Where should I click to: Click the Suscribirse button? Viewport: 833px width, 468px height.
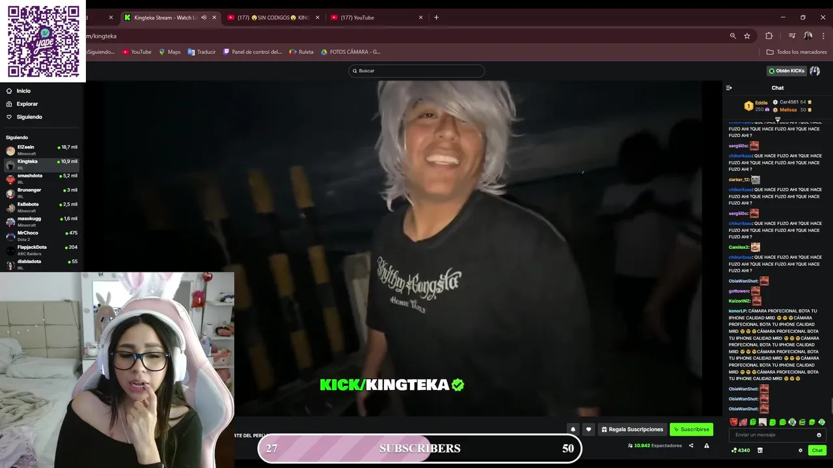(x=691, y=430)
